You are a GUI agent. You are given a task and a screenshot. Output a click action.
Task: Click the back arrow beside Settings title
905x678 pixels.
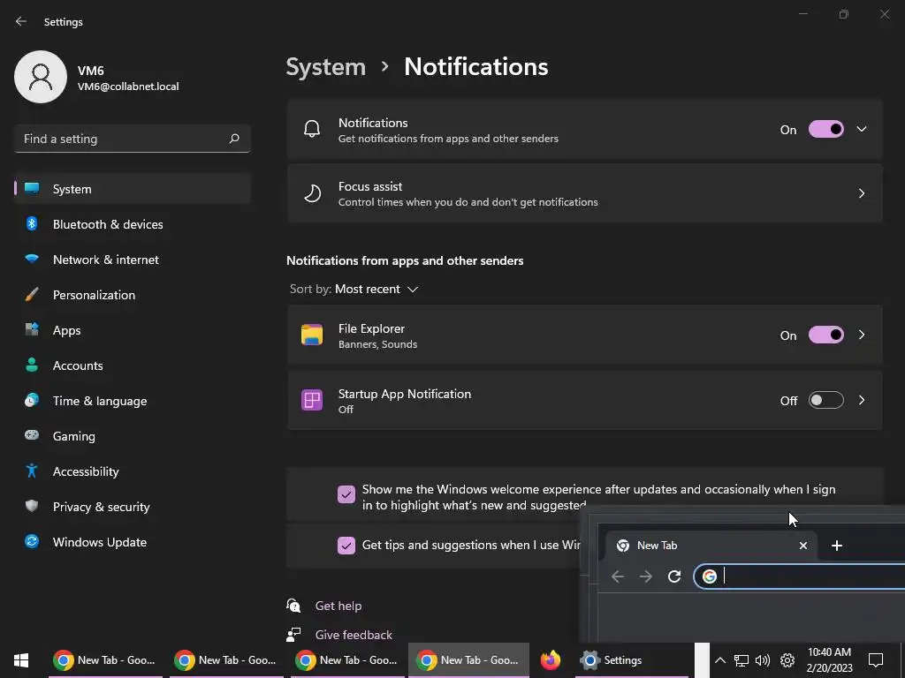(x=21, y=21)
